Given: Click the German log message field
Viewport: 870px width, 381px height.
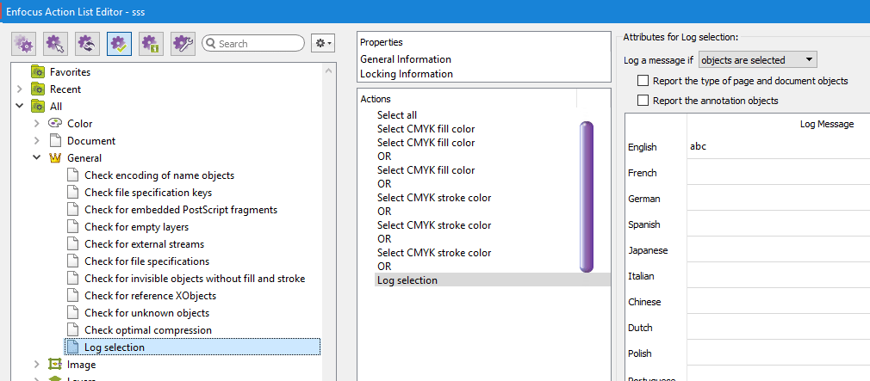Looking at the screenshot, I should click(779, 198).
